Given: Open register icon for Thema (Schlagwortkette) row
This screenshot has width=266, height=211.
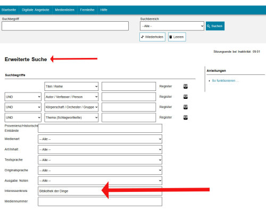Looking at the screenshot, I should click(186, 117).
